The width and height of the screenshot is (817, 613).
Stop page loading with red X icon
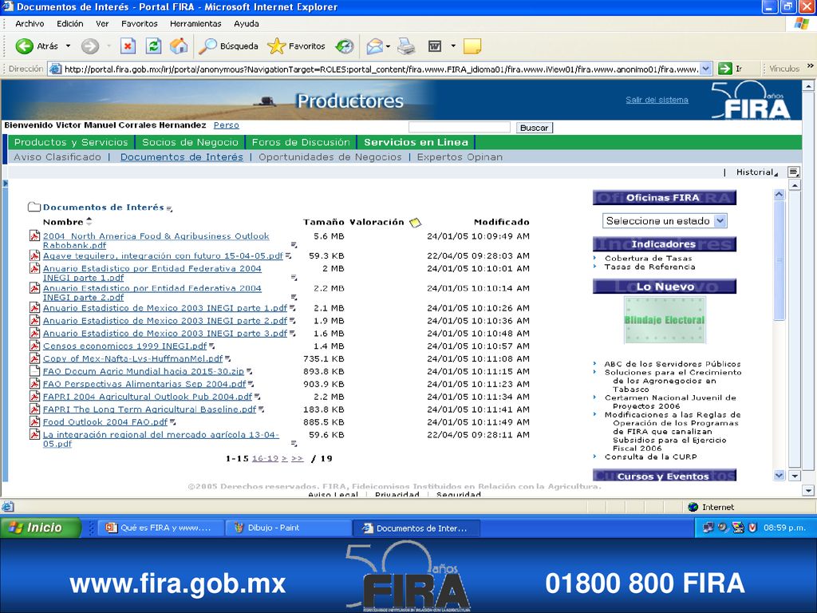[128, 46]
